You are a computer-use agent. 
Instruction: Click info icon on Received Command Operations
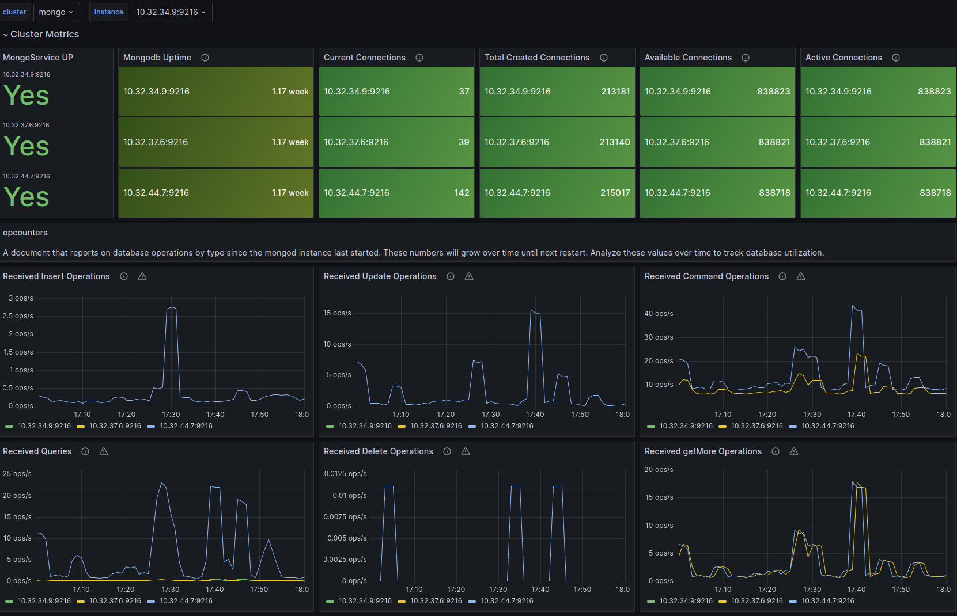pyautogui.click(x=782, y=276)
